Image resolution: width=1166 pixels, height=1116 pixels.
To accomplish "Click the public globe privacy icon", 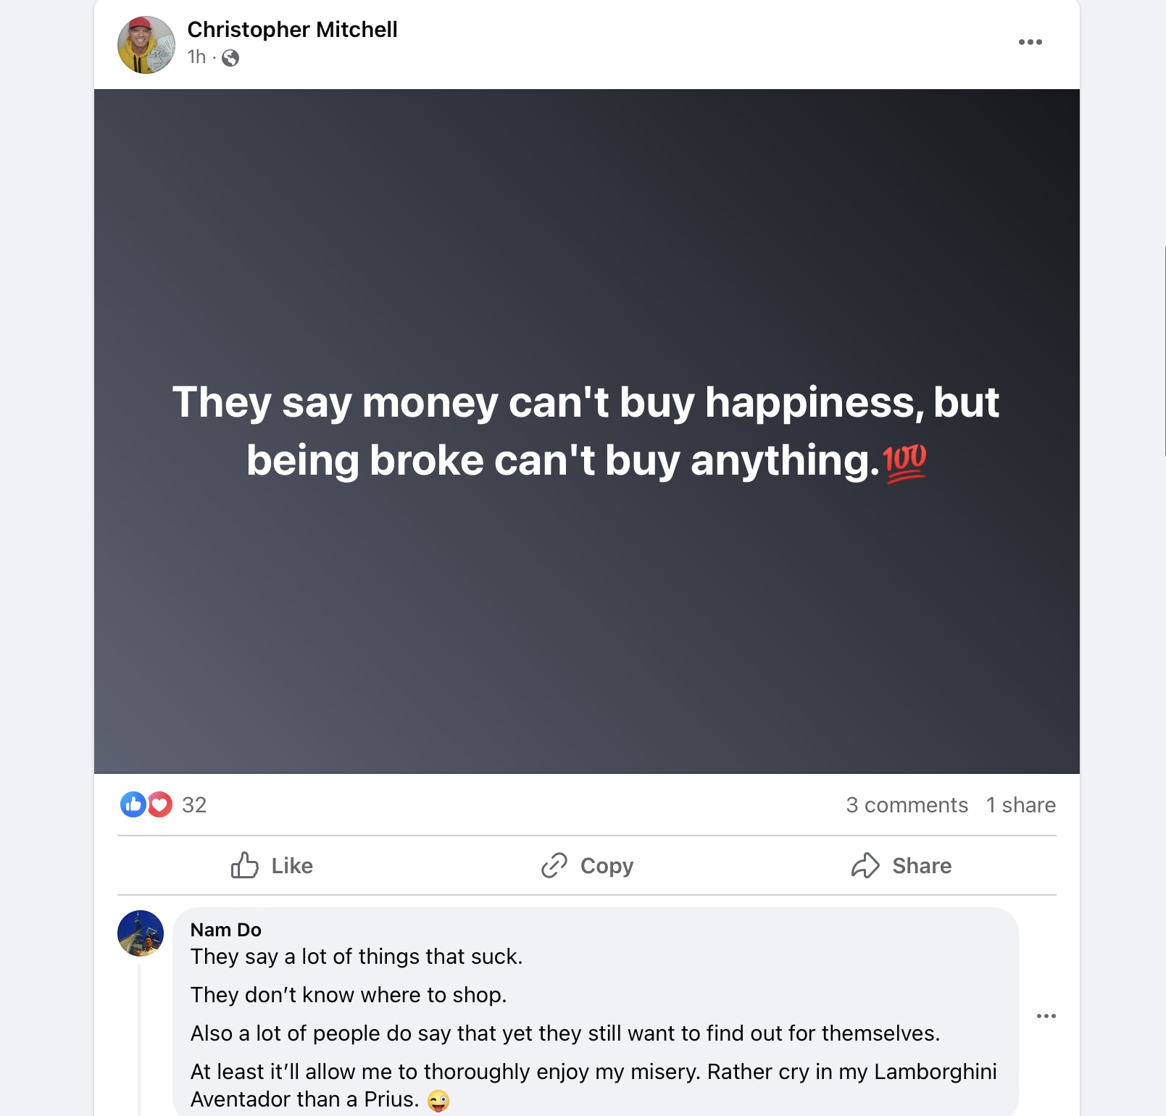I will point(230,58).
